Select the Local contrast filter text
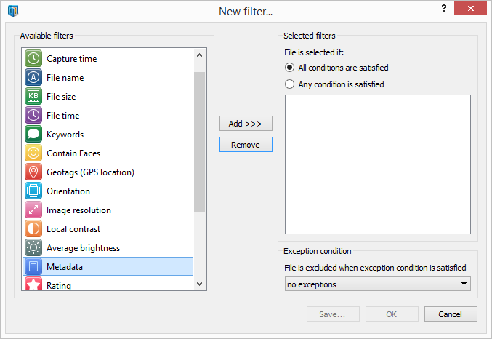This screenshot has width=492, height=339. click(73, 229)
